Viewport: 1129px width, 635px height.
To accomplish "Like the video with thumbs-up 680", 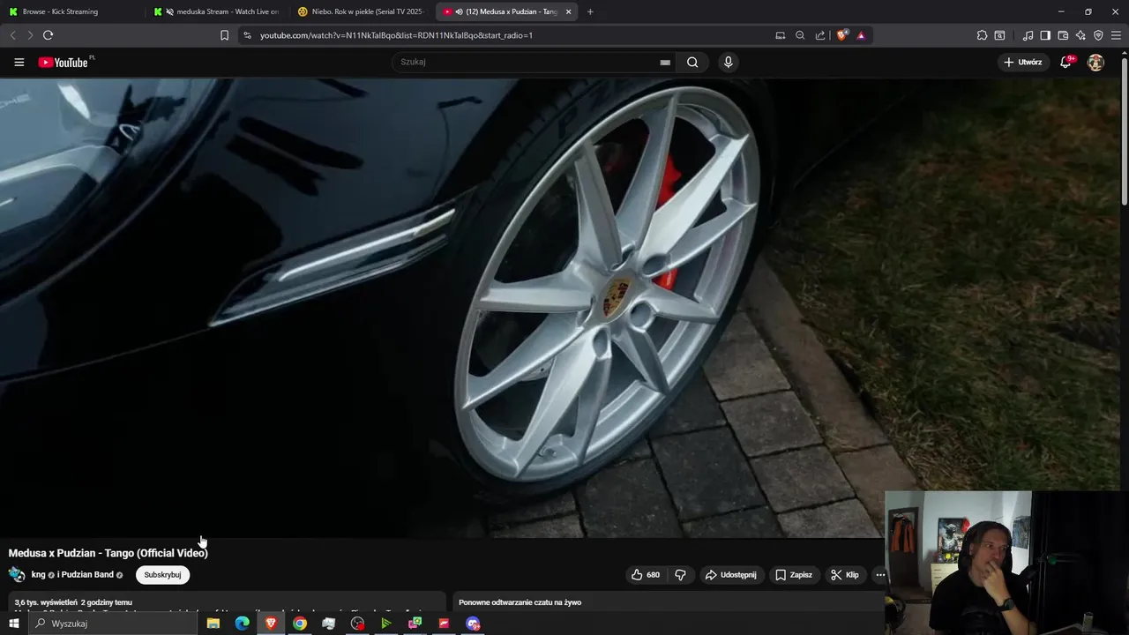I will point(646,575).
